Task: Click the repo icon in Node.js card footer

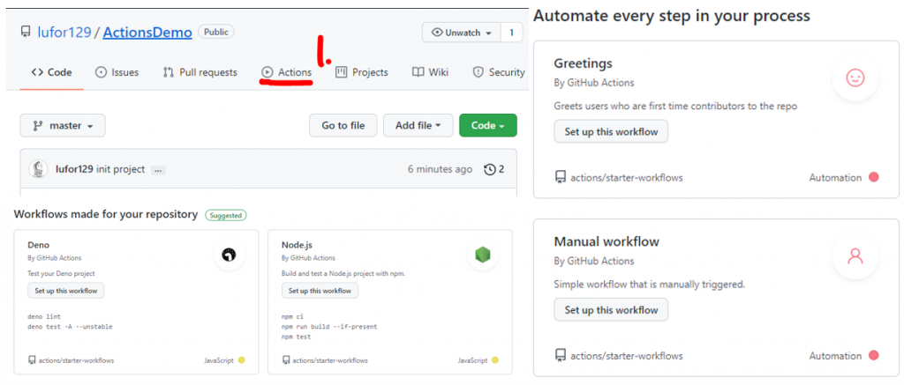Action: coord(285,361)
